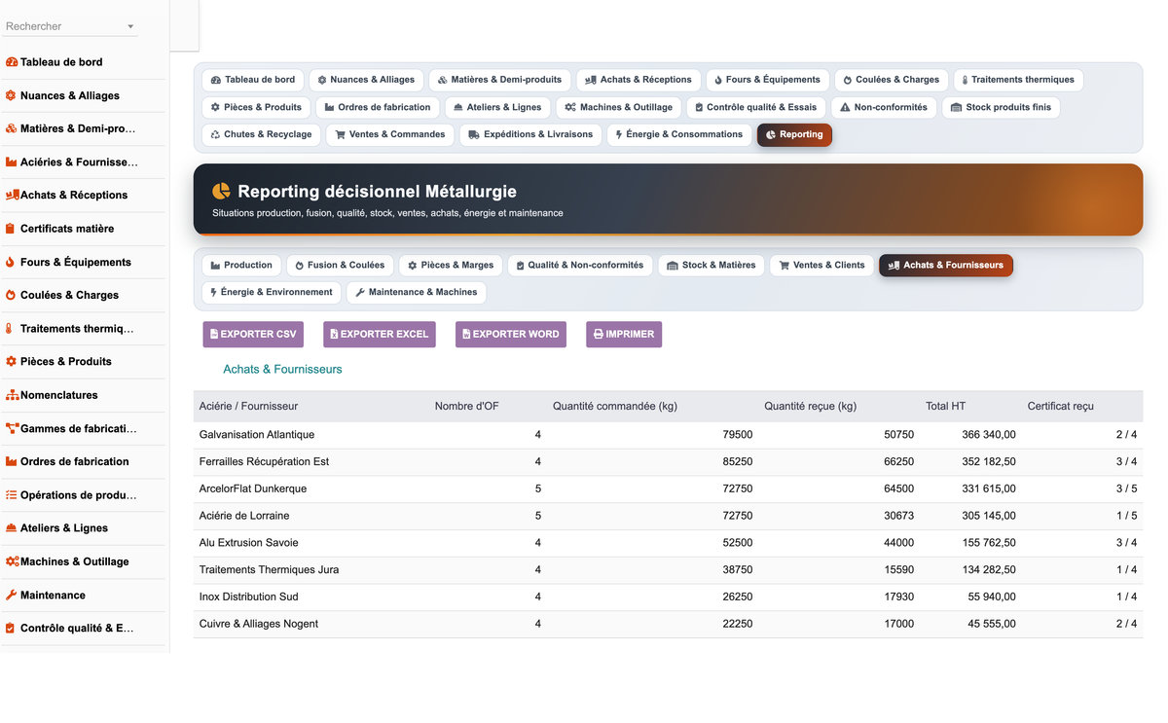Switch to the Coulées & Charges tab
The height and width of the screenshot is (723, 1168).
(x=891, y=80)
